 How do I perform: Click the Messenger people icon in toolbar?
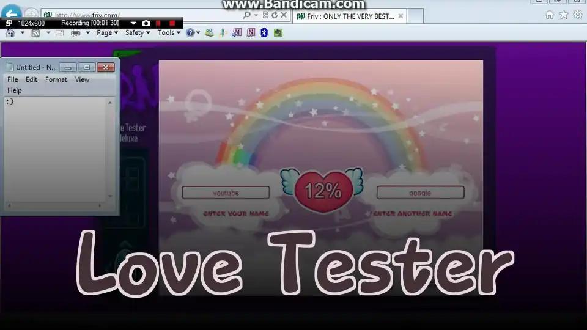click(209, 33)
